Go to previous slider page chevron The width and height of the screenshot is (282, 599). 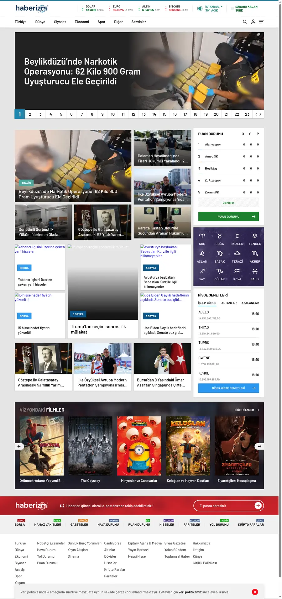[256, 114]
